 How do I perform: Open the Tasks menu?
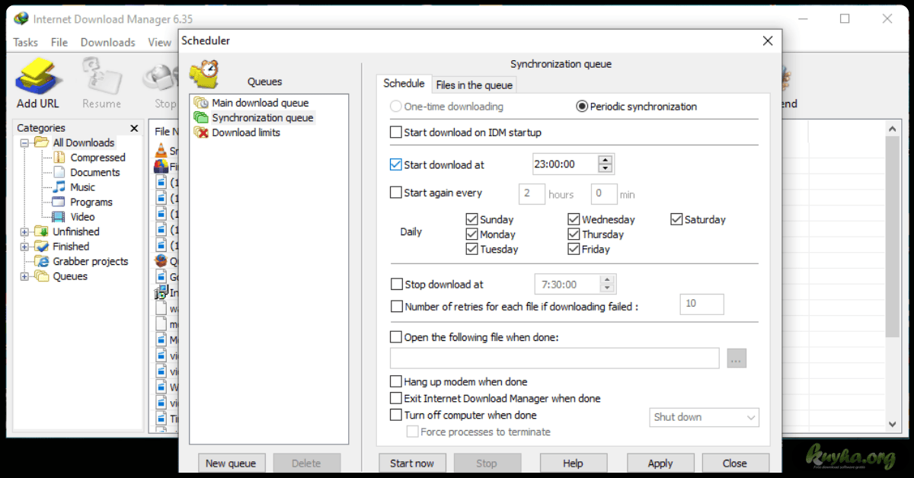click(x=26, y=43)
